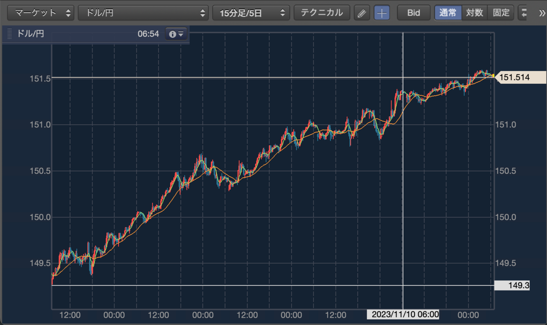Open the テクニカル indicators menu
This screenshot has height=325, width=547.
[x=322, y=13]
